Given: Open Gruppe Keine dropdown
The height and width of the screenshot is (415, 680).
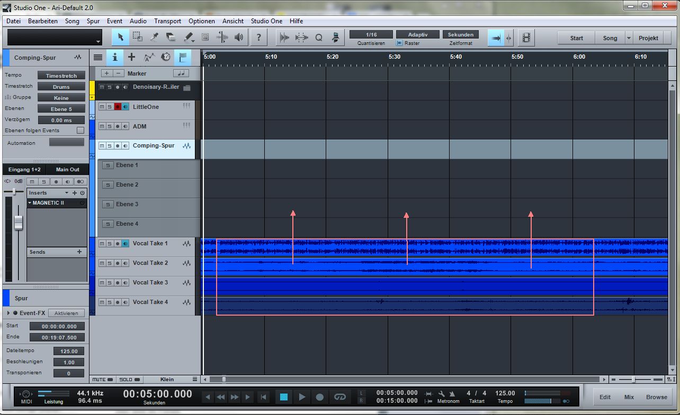Looking at the screenshot, I should coord(61,98).
